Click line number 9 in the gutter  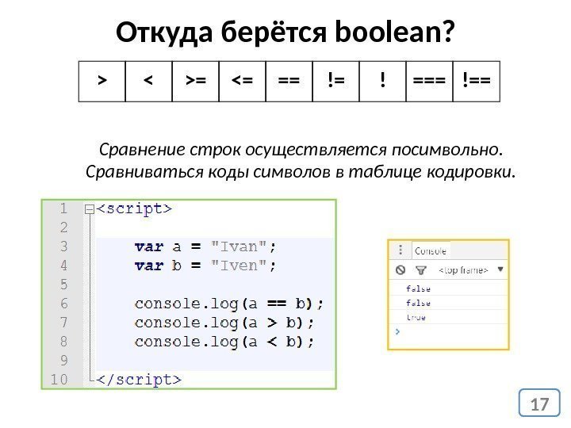click(63, 361)
